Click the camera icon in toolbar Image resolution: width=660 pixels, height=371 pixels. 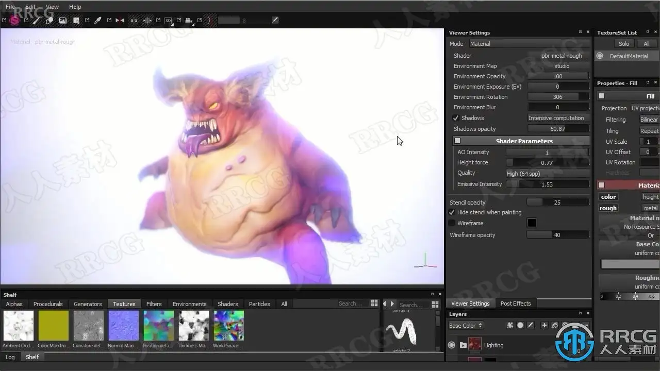click(x=189, y=21)
